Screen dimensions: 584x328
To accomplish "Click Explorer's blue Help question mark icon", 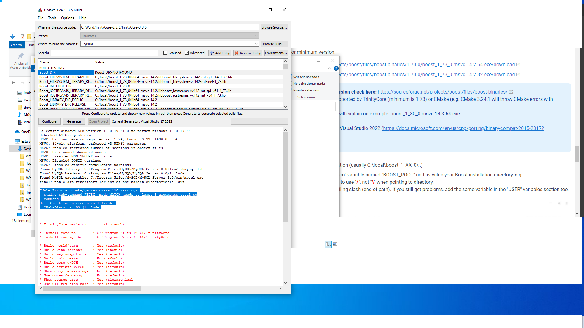I will point(336,68).
